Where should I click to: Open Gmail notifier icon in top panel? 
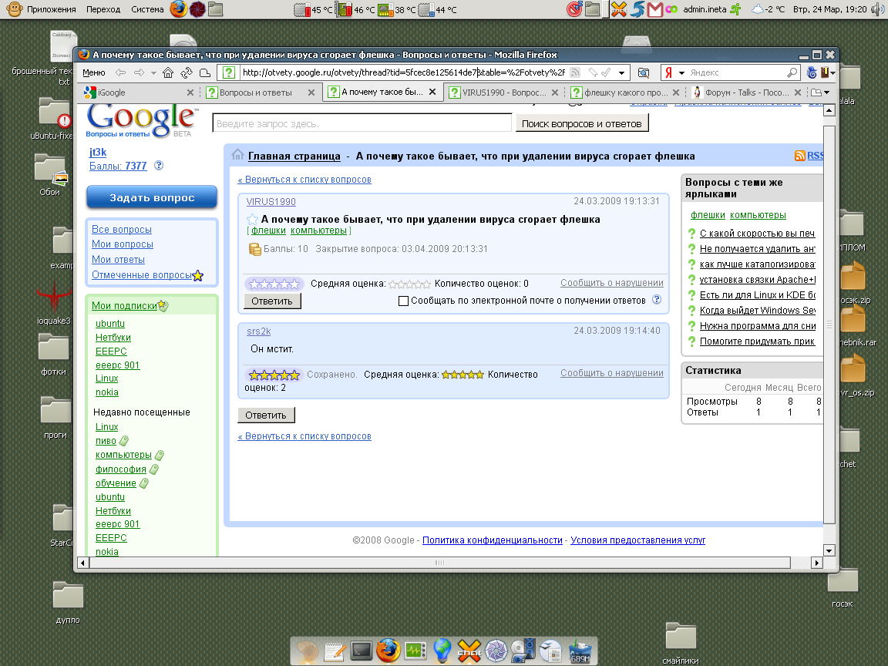[x=655, y=9]
